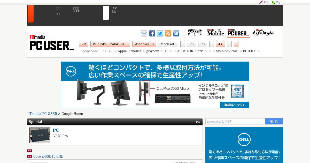Select the Windows 10 topic button
This screenshot has width=310, height=163.
(144, 44)
